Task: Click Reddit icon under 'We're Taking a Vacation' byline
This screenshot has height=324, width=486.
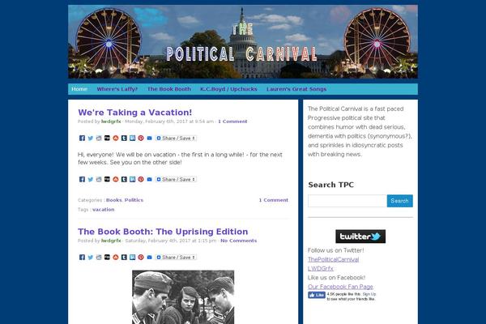Action: [x=99, y=138]
